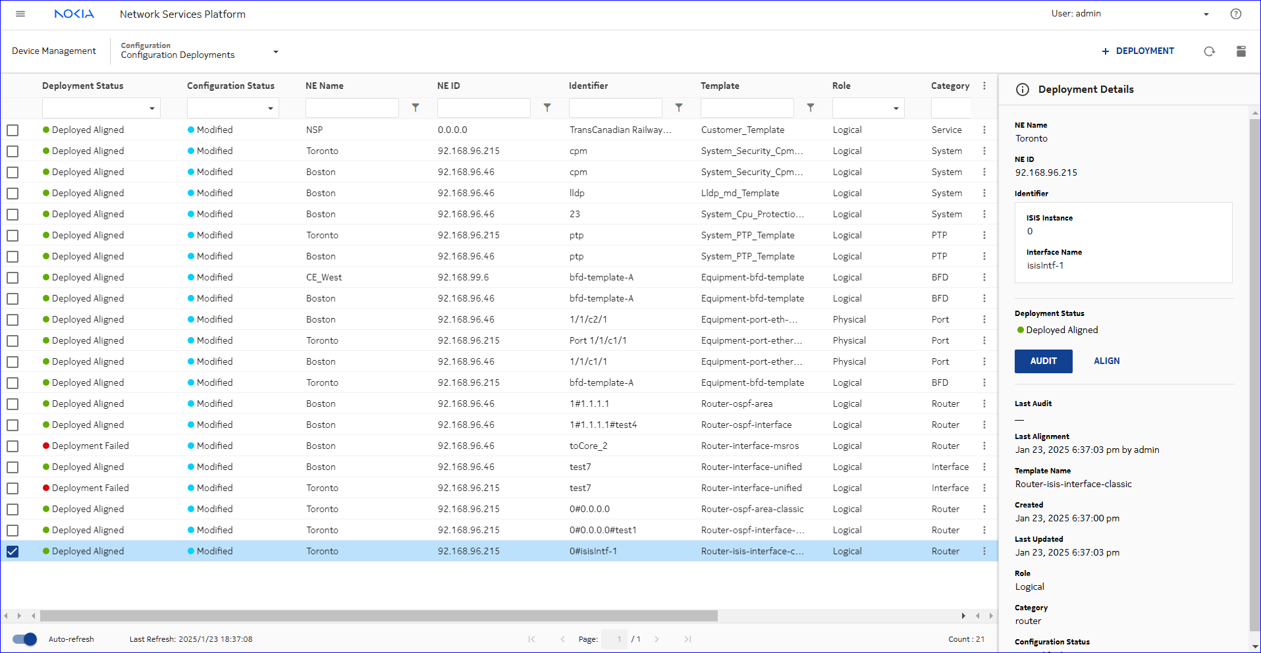
Task: Expand the Configuration Deployments view selector
Action: [x=275, y=51]
